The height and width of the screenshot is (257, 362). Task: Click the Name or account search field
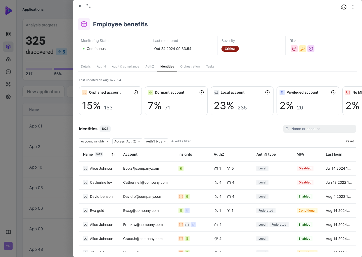(x=319, y=128)
